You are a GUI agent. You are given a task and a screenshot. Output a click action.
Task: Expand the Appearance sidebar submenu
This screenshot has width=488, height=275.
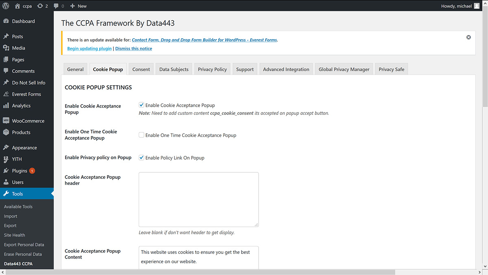click(x=24, y=147)
